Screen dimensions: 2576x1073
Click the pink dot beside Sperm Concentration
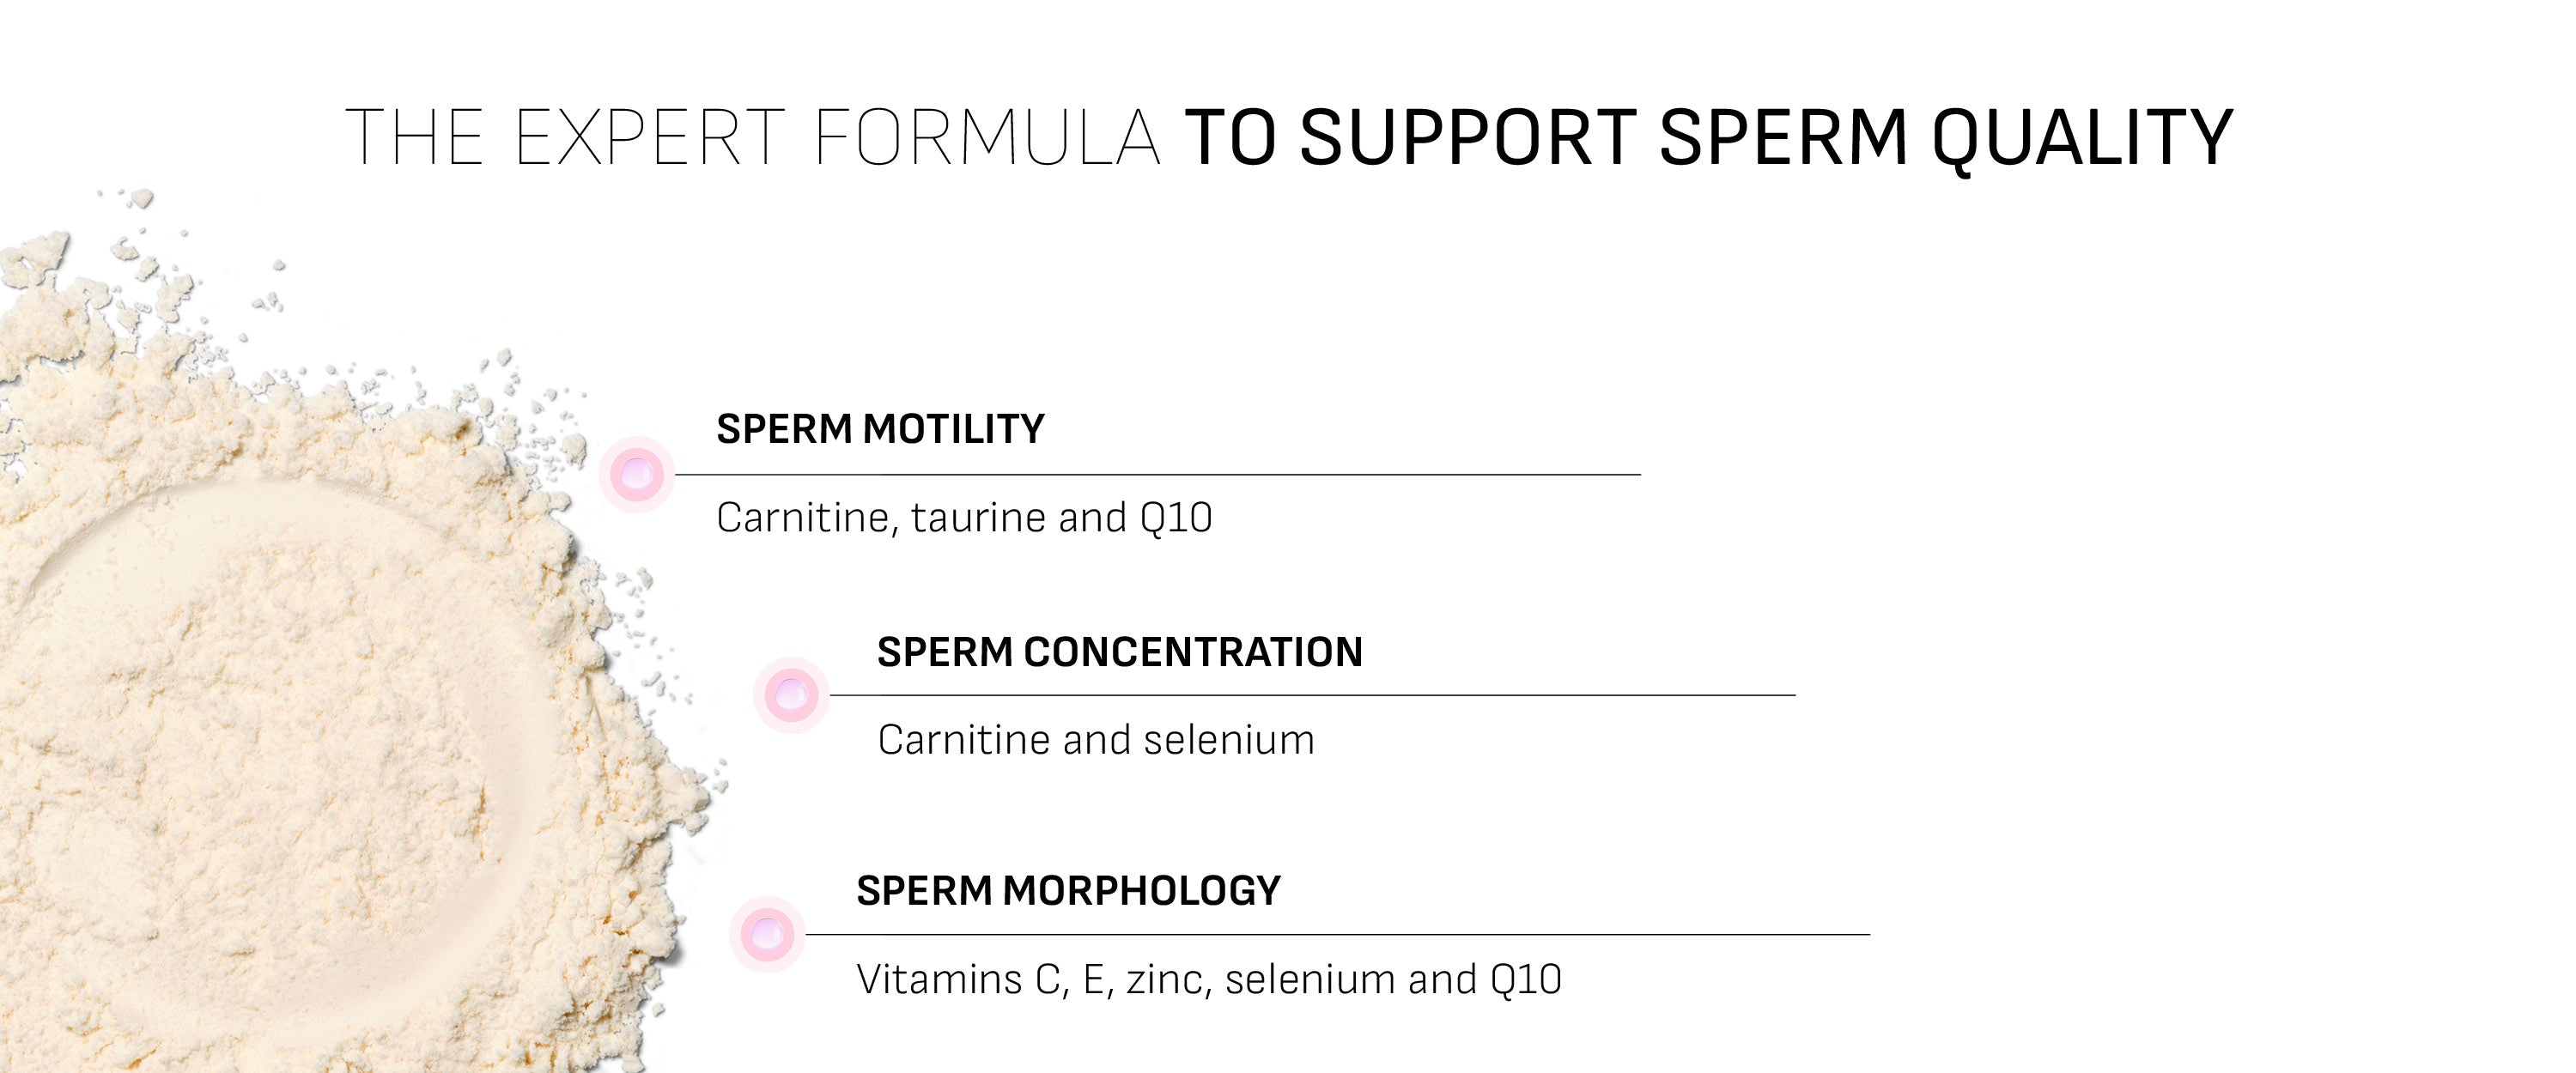(x=791, y=694)
